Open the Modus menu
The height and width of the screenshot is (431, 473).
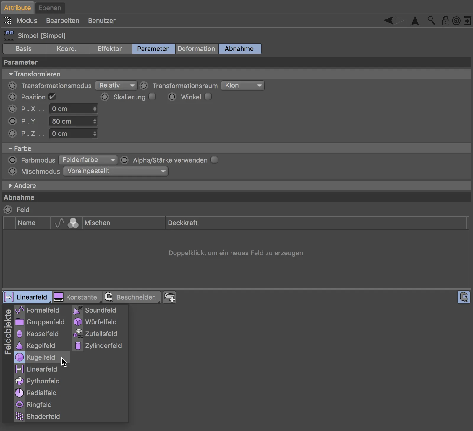pyautogui.click(x=27, y=21)
